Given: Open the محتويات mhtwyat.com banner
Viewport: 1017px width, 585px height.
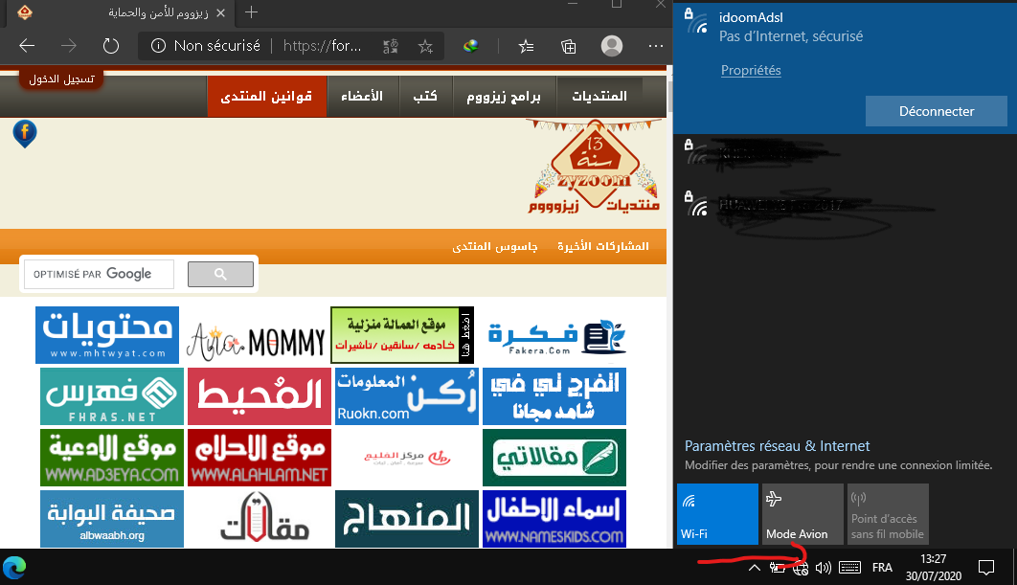Looking at the screenshot, I should coord(107,335).
